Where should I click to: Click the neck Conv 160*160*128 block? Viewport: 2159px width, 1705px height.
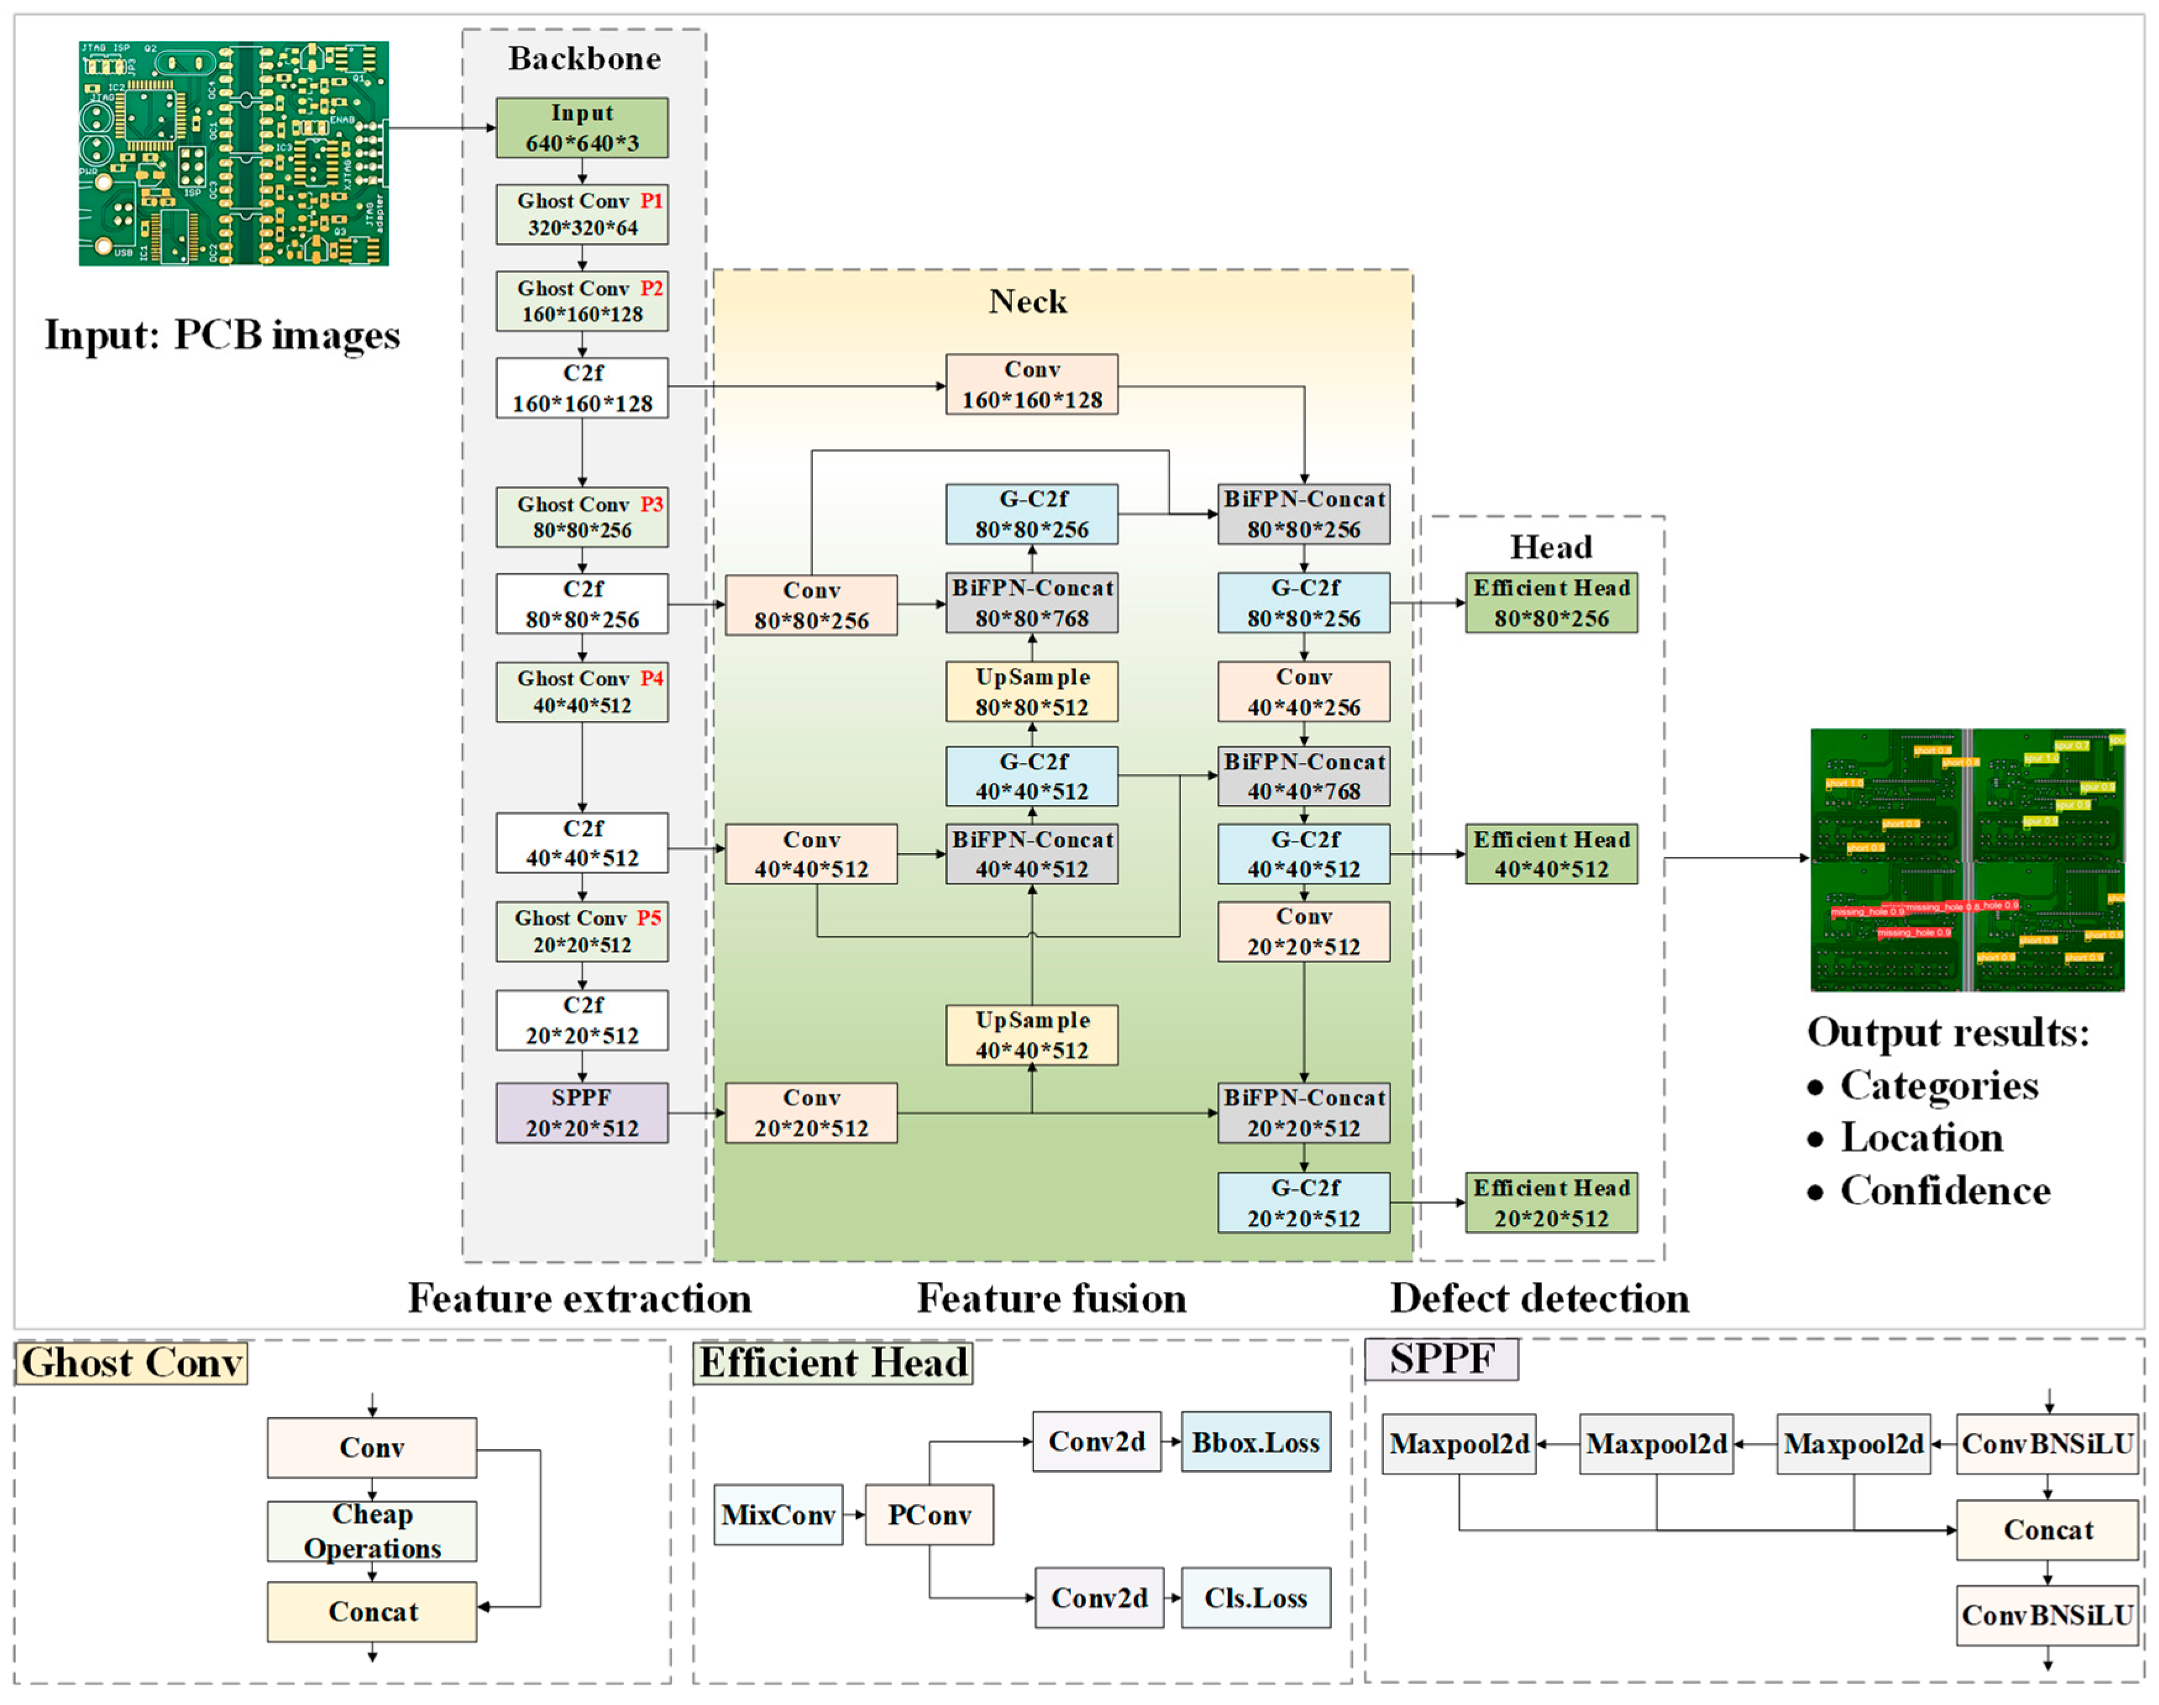click(x=1032, y=384)
